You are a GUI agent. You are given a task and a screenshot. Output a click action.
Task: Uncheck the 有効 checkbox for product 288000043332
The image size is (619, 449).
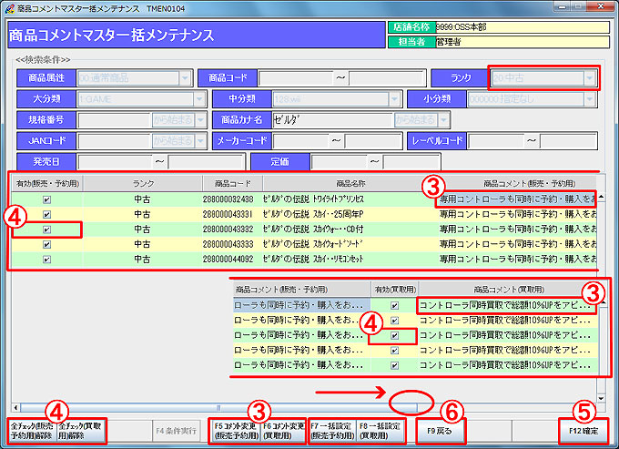click(x=46, y=229)
